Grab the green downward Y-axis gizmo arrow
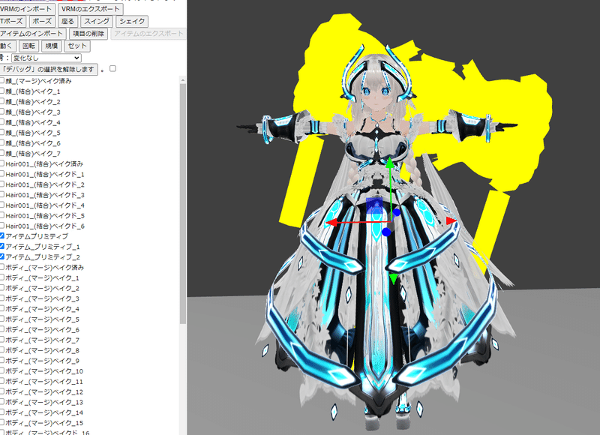 pos(393,278)
